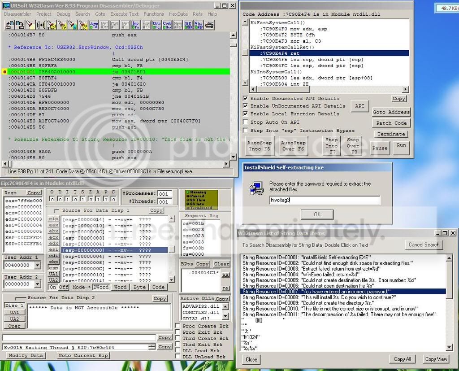Click Goto Program Entry Point icon
459x371 pixels.
(62, 25)
